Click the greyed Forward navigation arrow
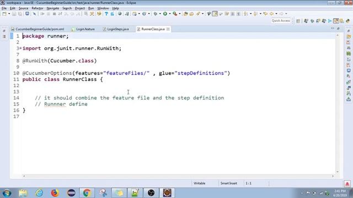The image size is (353, 198). (281, 14)
